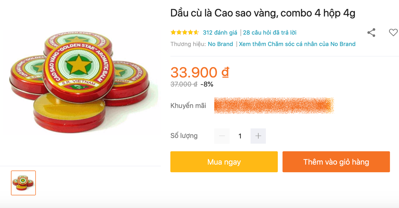Viewport: 399px width, 208px height.
Task: Click the Khuyến mãi label
Action: [188, 106]
